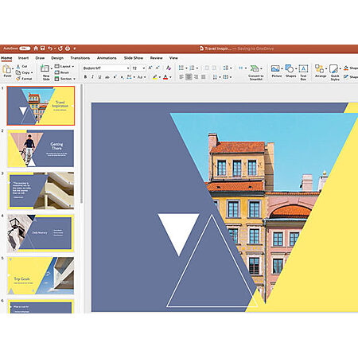Open the Shapes gallery icon
358x358 pixels.
[x=290, y=68]
